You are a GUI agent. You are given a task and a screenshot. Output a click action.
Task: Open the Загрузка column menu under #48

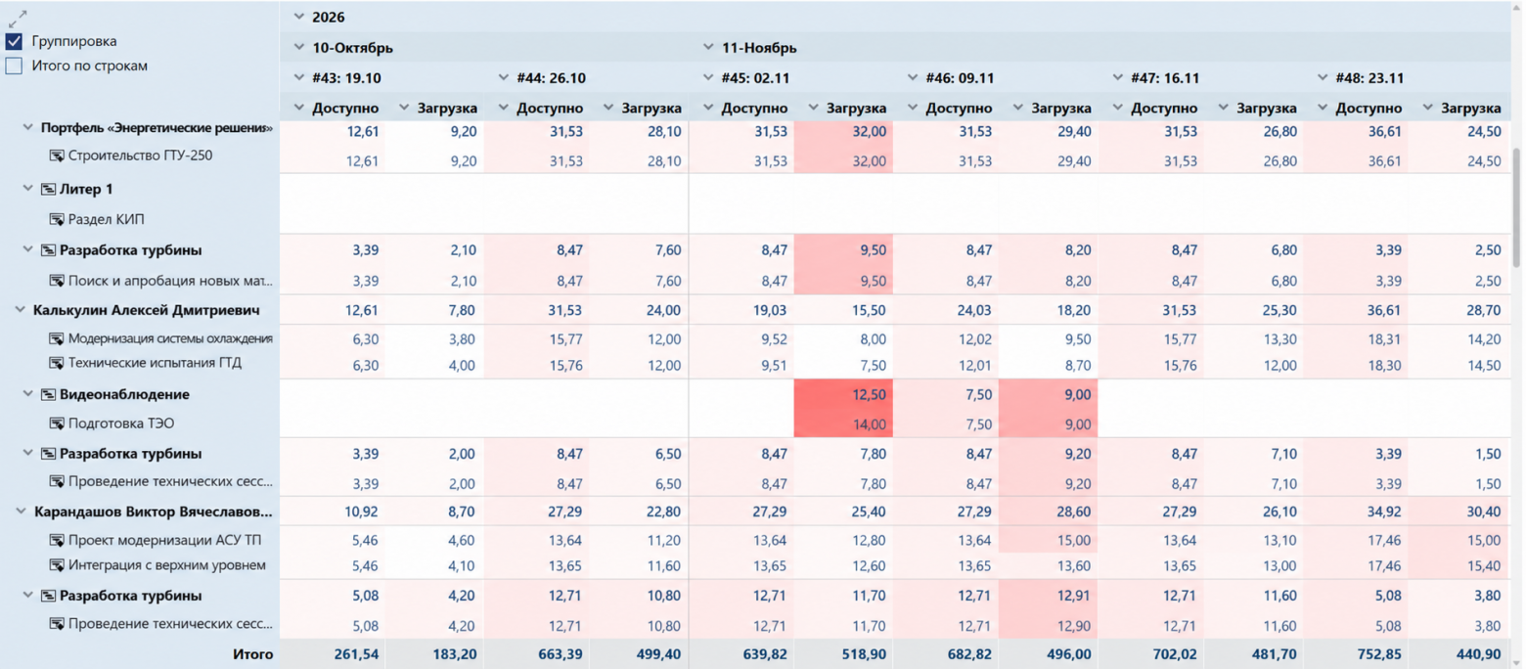tap(1427, 109)
